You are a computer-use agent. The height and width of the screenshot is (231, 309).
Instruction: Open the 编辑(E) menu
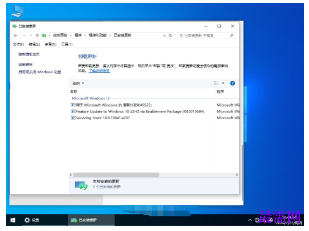(34, 44)
